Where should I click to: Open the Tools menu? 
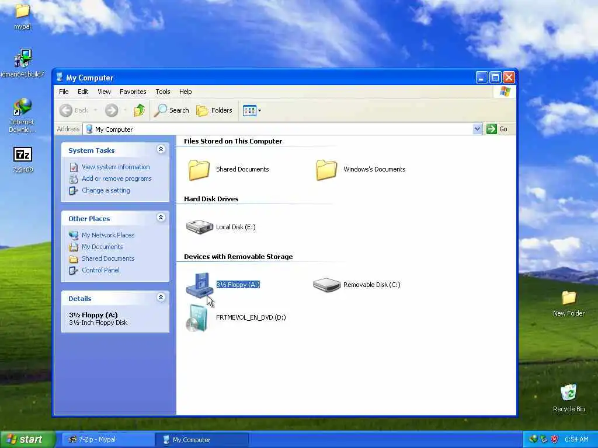click(x=162, y=92)
